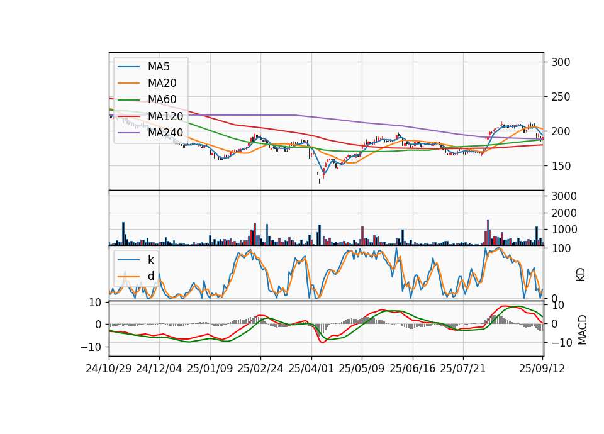Click the 200 price axis tick label

click(561, 131)
